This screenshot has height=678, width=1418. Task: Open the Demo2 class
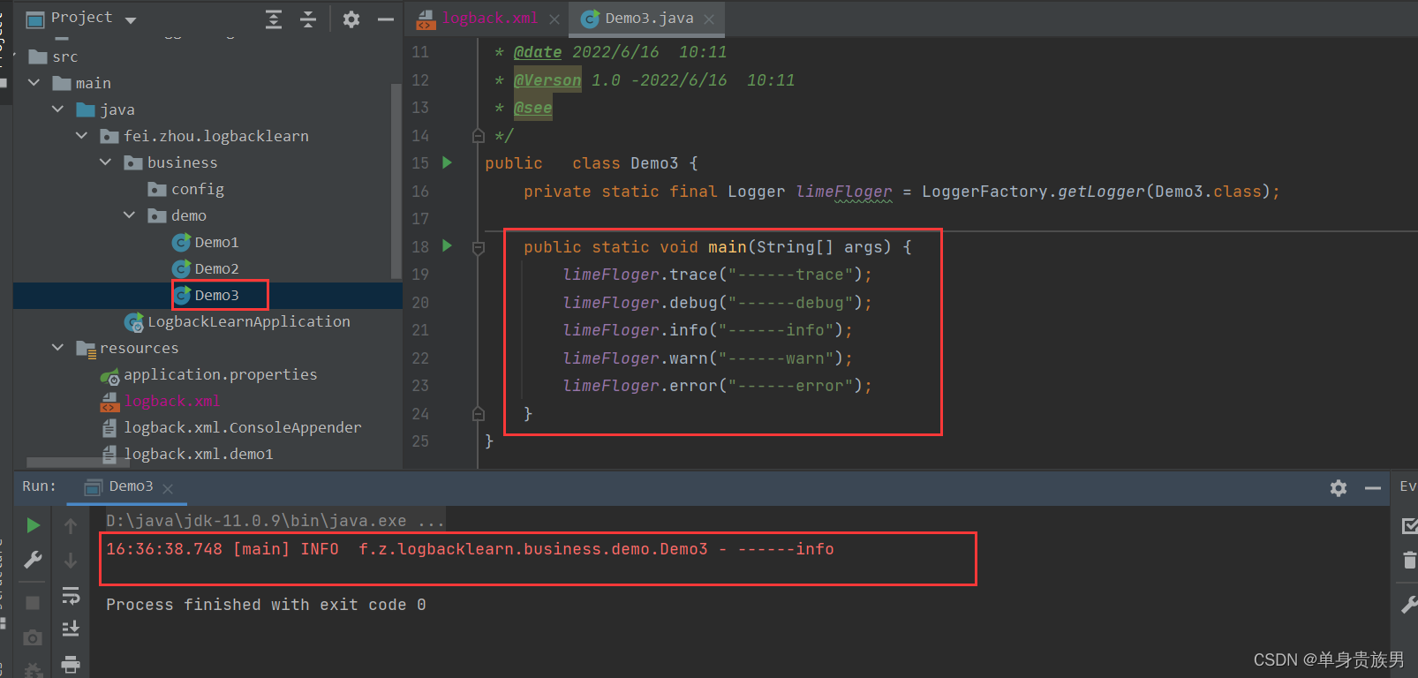pos(216,268)
